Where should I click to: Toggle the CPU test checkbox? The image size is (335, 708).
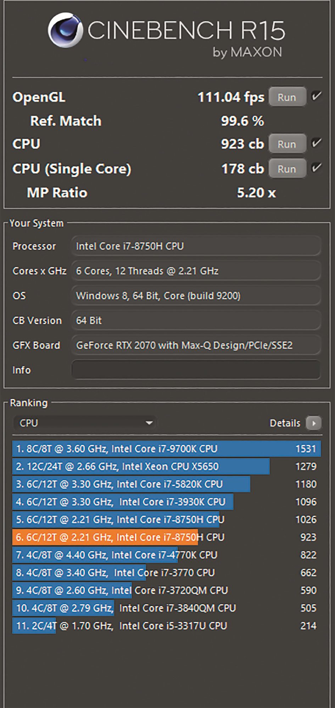pyautogui.click(x=316, y=143)
